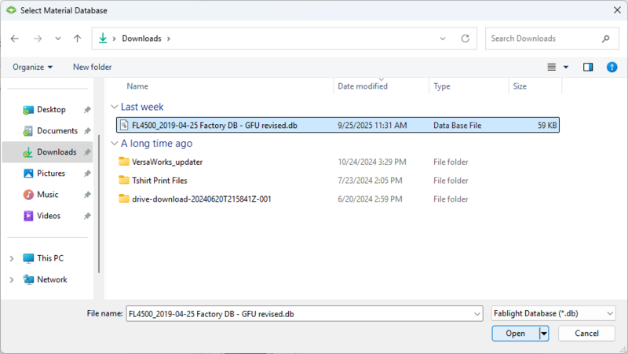Expand Network in navigation tree
The width and height of the screenshot is (628, 354).
pyautogui.click(x=11, y=279)
